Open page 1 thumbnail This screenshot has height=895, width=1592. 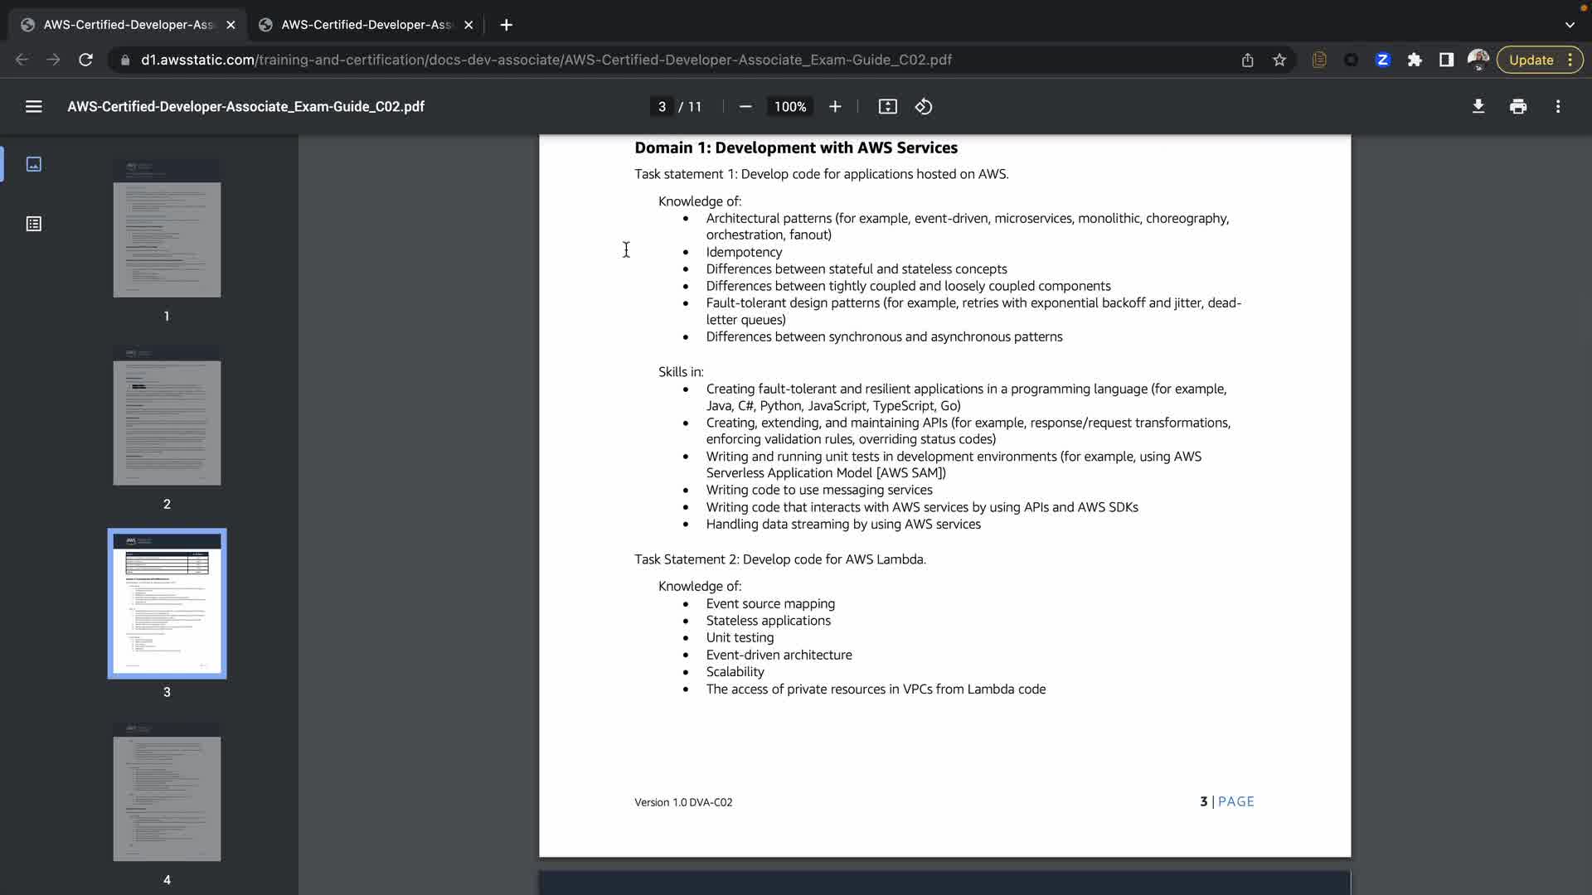[x=167, y=229]
